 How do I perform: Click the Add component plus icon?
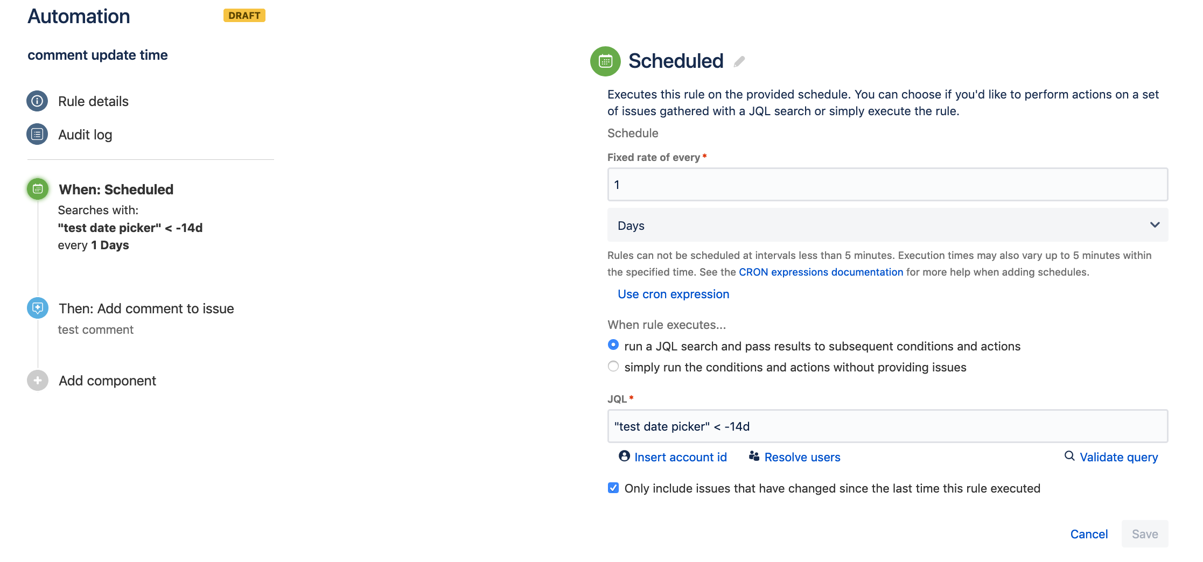[37, 380]
